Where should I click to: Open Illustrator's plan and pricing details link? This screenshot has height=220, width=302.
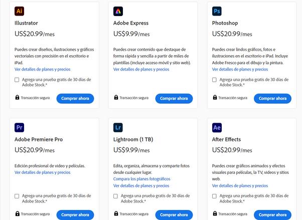click(43, 69)
